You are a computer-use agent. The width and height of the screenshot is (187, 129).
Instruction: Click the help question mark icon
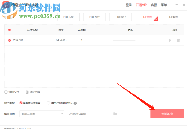pos(75,103)
